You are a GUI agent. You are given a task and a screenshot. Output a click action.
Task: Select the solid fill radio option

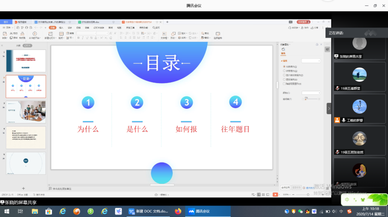tap(284, 66)
